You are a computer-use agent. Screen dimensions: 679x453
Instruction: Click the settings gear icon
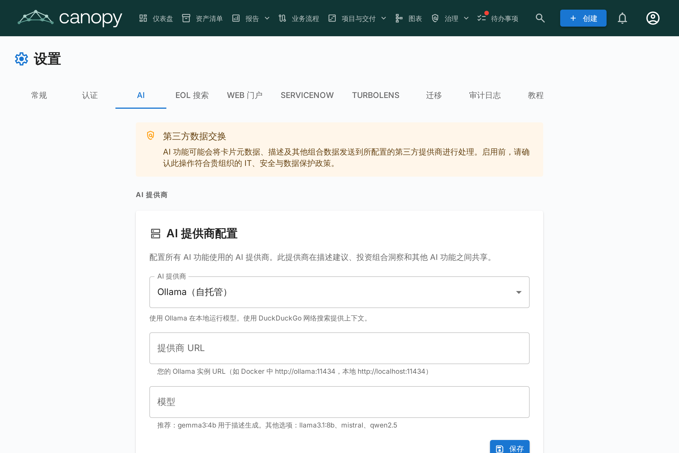(22, 59)
